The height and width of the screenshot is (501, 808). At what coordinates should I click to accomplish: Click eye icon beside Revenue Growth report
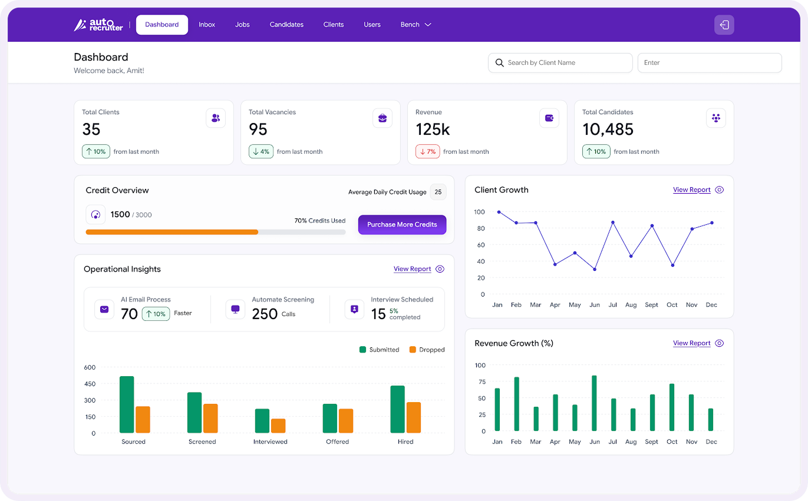[x=719, y=343]
